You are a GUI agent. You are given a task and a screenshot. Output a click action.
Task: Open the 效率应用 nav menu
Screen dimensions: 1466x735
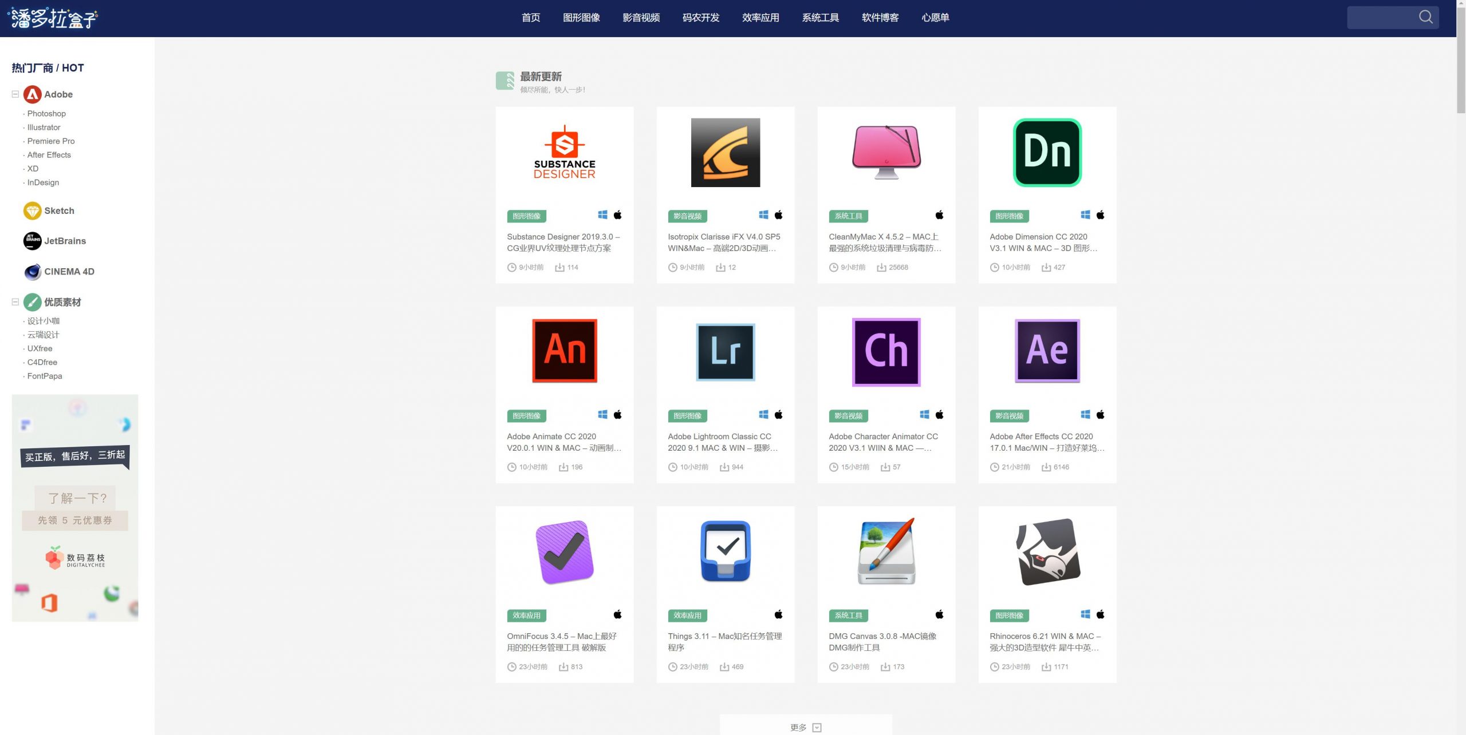pyautogui.click(x=760, y=18)
